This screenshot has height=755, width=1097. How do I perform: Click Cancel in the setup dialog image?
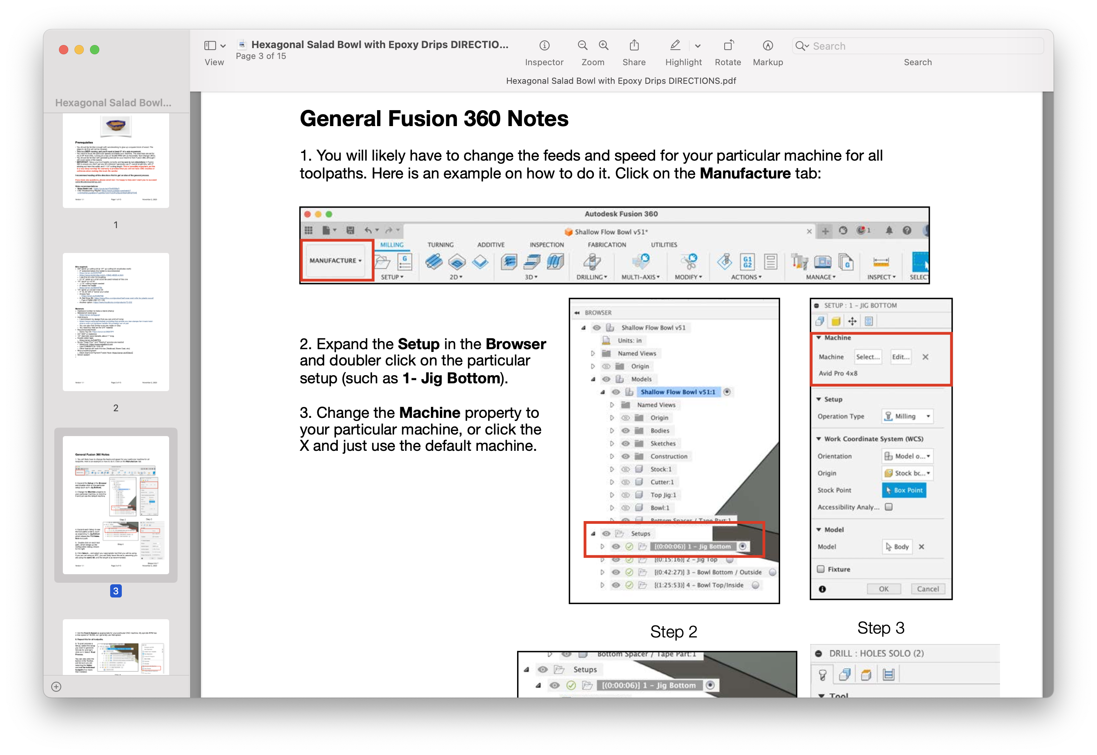(928, 589)
